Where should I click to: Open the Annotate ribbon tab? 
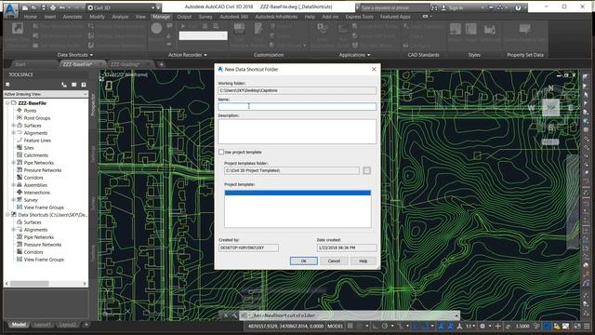(x=73, y=17)
